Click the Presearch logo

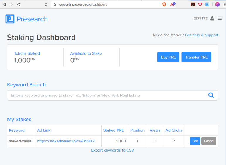pos(26,19)
